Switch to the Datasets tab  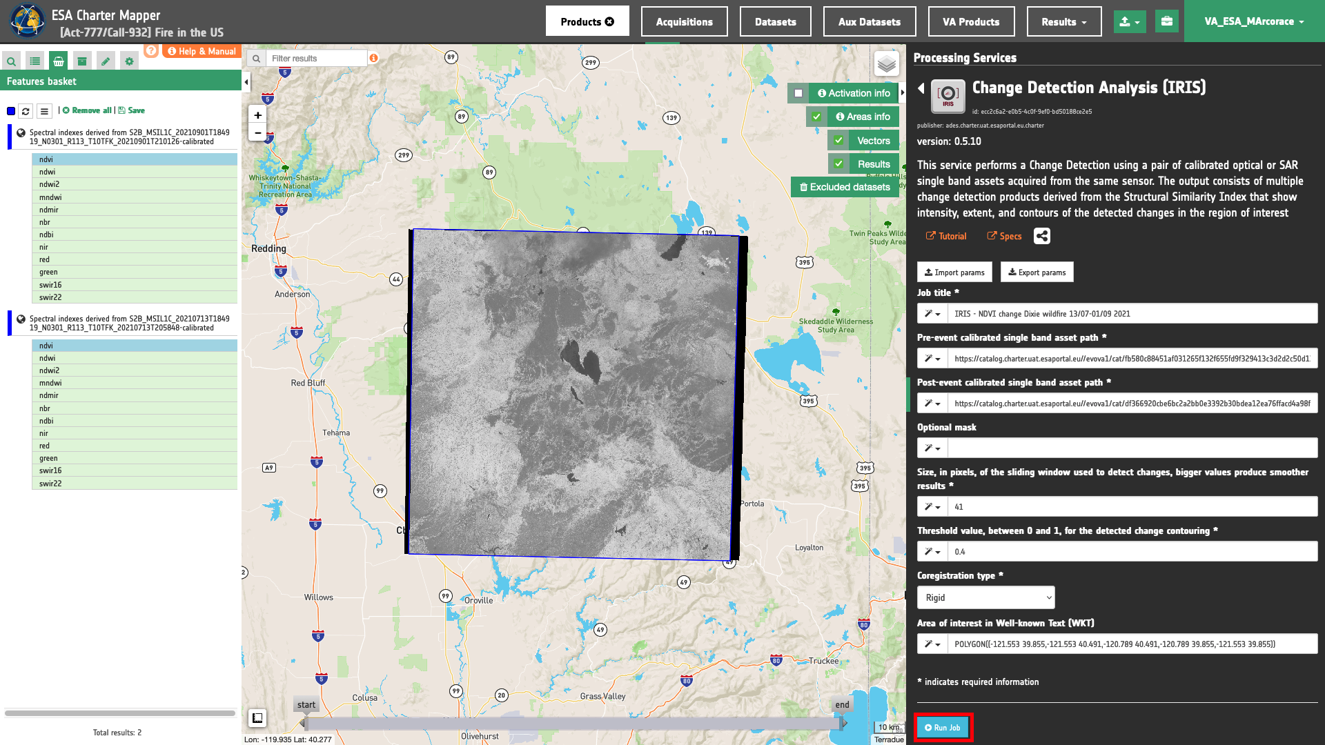[776, 21]
